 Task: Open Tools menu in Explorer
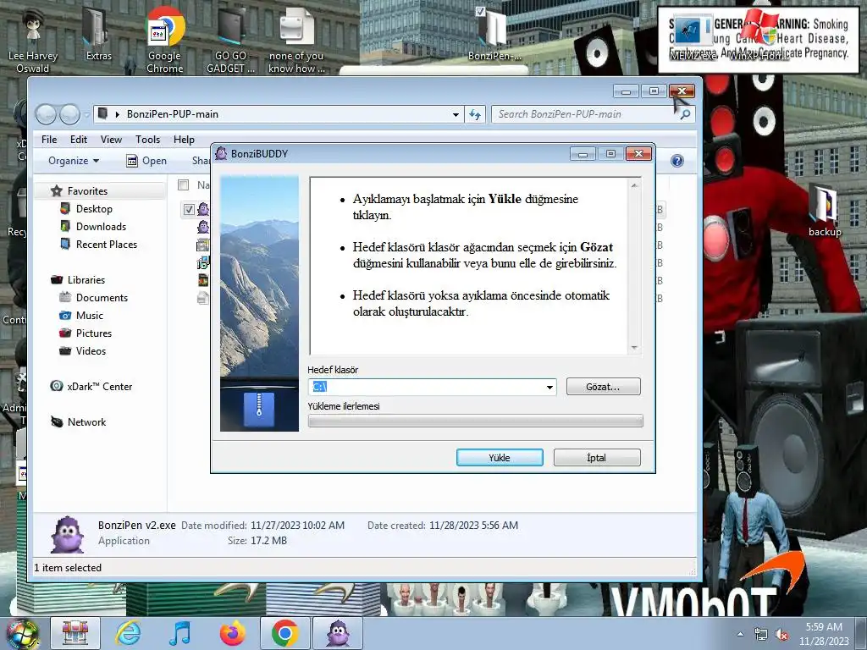147,140
